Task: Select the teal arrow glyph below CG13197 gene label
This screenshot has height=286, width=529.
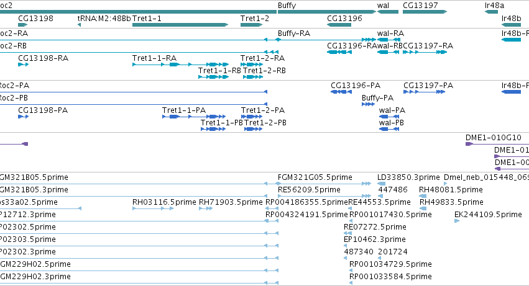Action: [425, 12]
